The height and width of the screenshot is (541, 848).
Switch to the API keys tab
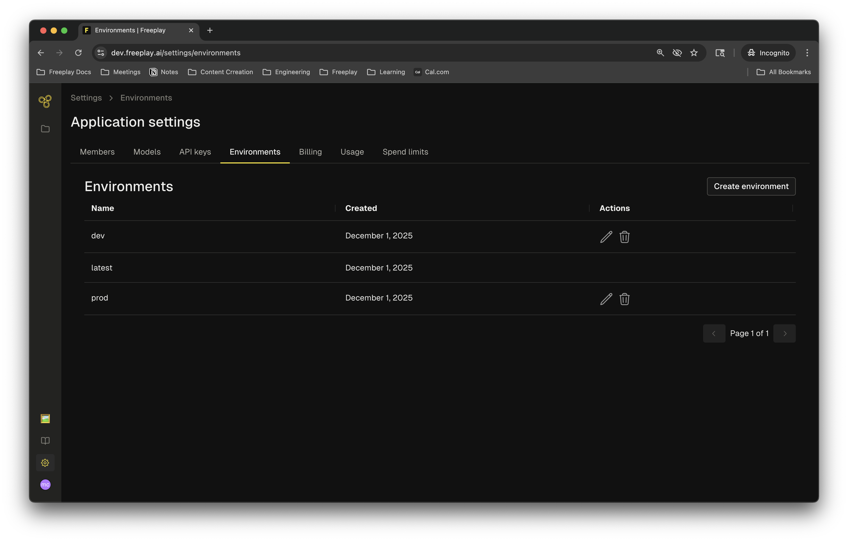point(195,152)
